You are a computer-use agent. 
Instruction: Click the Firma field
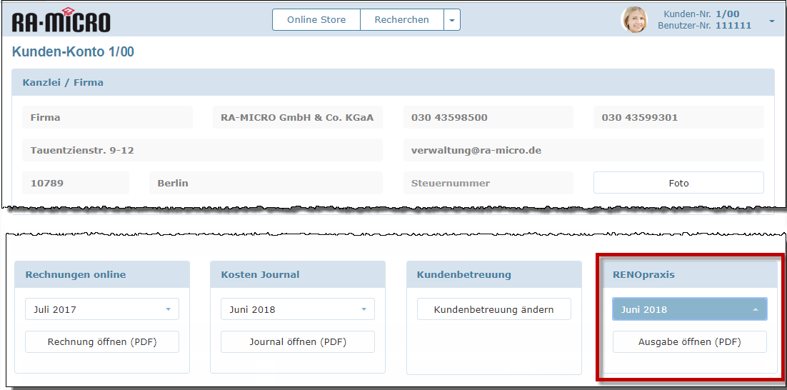(107, 117)
